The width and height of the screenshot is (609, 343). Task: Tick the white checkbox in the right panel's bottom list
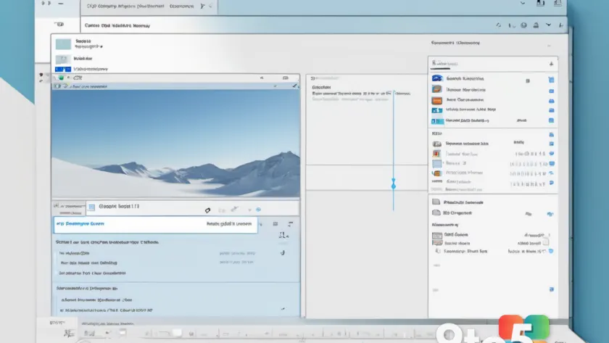pos(546,242)
